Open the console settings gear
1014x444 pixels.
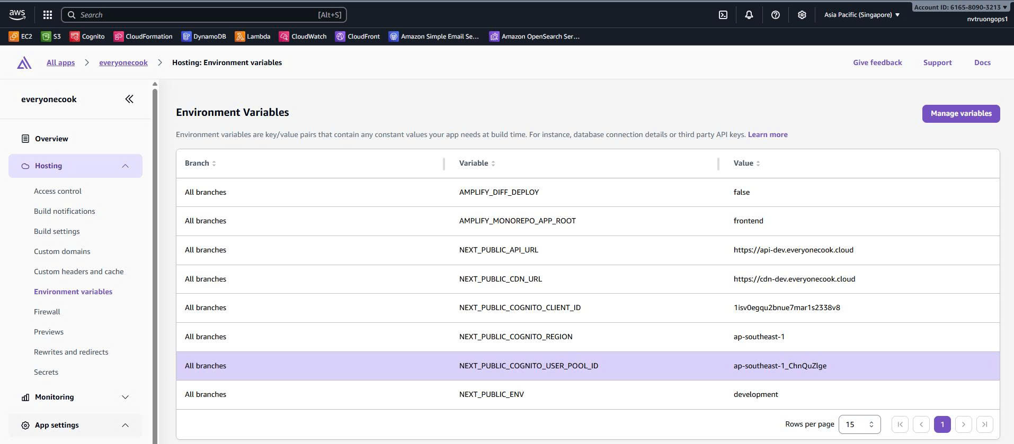[x=802, y=15]
